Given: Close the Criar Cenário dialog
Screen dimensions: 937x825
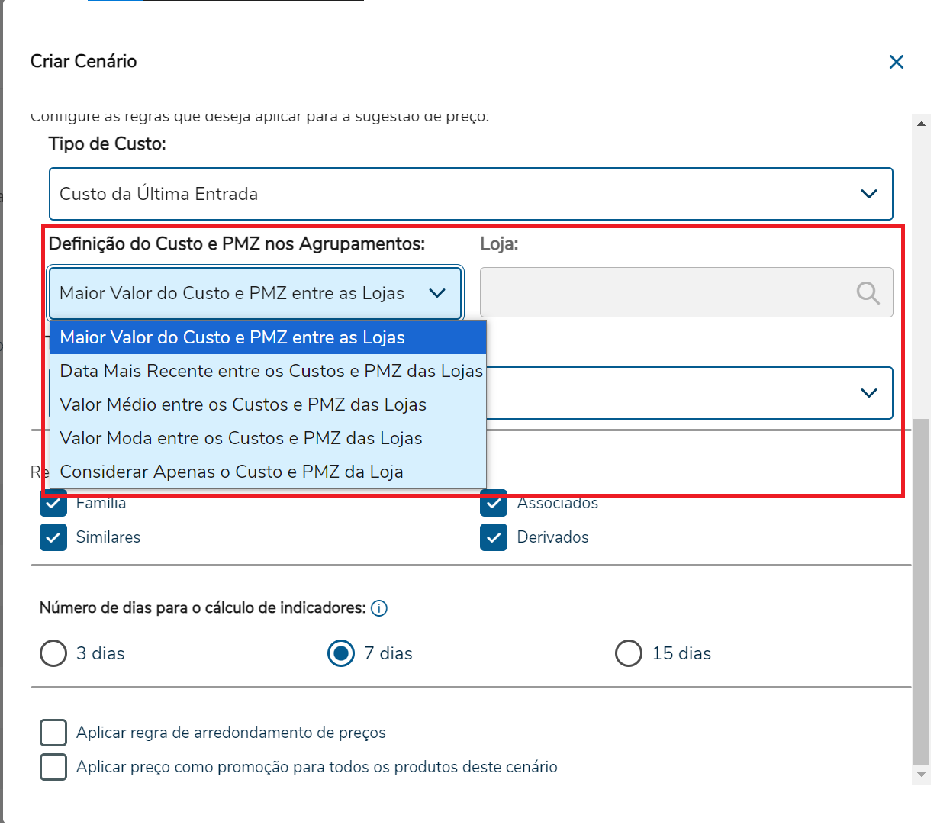Looking at the screenshot, I should [x=897, y=62].
